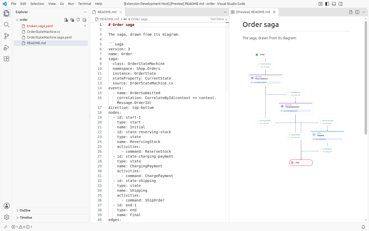This screenshot has width=369, height=231.
Task: Open the notifications bell in status bar
Action: (363, 227)
